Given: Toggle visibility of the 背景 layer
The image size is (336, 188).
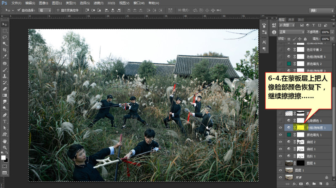Looking at the screenshot, I should tap(280, 177).
